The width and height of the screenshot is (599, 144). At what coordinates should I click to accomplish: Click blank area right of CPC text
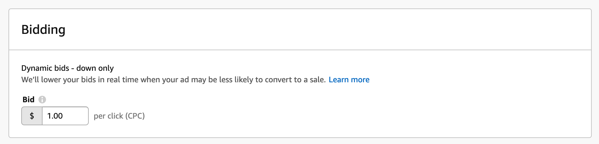pyautogui.click(x=304, y=116)
